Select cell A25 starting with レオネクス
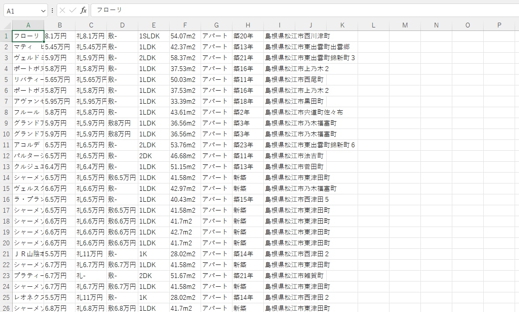Viewport: 519px width, 312px height. click(x=28, y=298)
